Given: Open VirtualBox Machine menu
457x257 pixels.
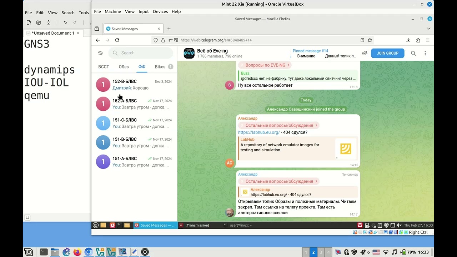Looking at the screenshot, I should 113,11.
